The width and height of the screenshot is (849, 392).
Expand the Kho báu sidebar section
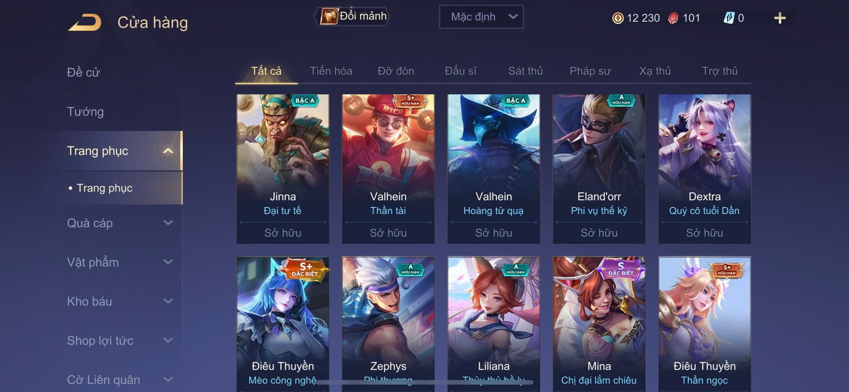click(168, 301)
